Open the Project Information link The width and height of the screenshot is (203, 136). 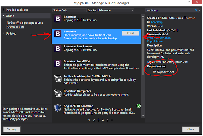[159, 38]
